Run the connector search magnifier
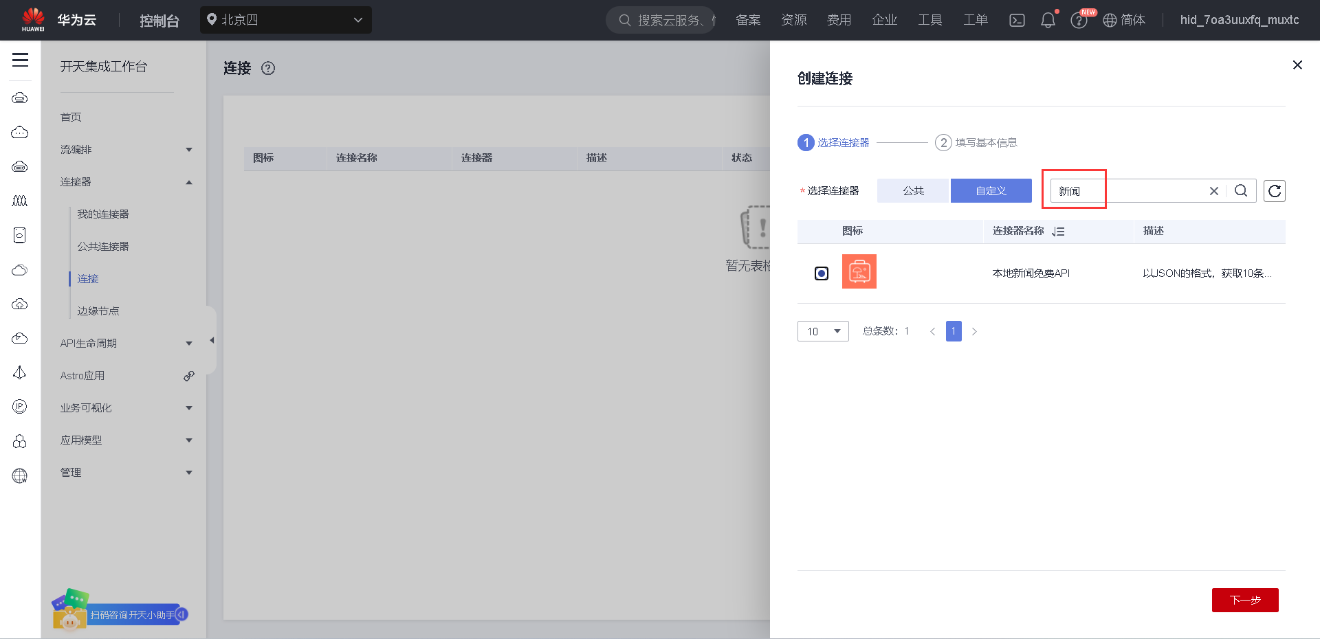 tap(1241, 191)
